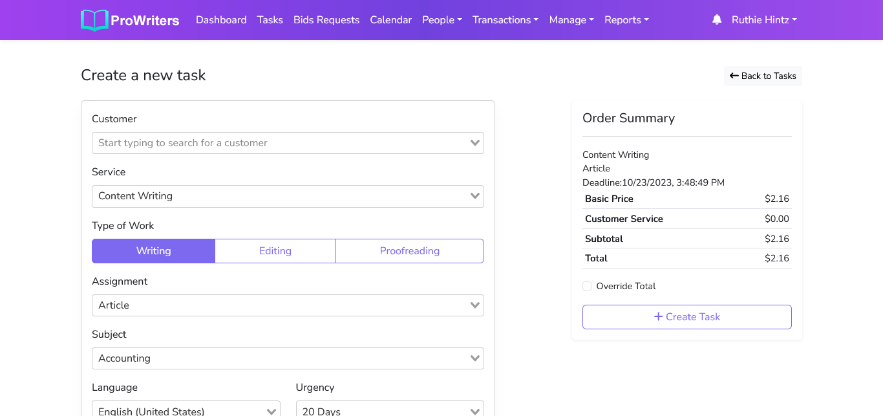Enable the Override Total checkbox
This screenshot has height=416, width=883.
[587, 286]
